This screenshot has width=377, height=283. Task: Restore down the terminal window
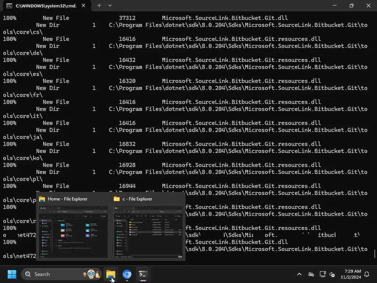(352, 5)
